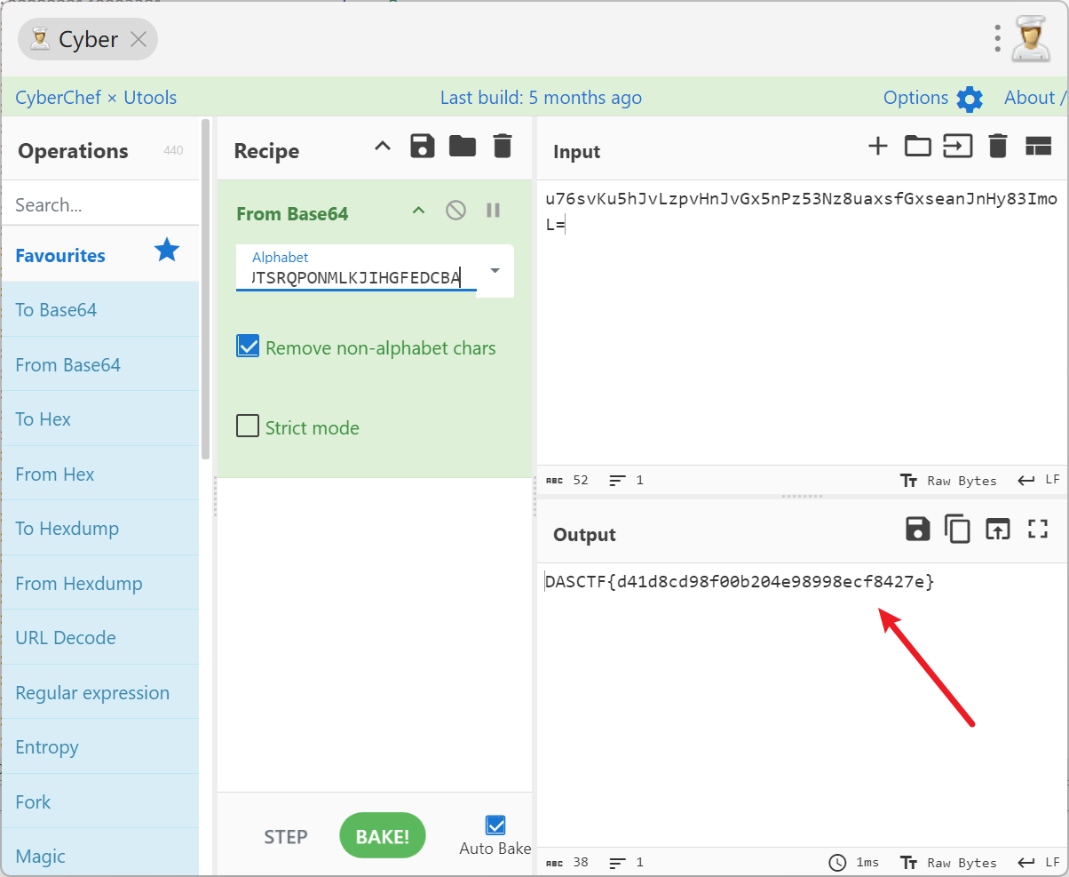Click the Last build: 5 months ago text
The image size is (1069, 877).
(x=541, y=98)
